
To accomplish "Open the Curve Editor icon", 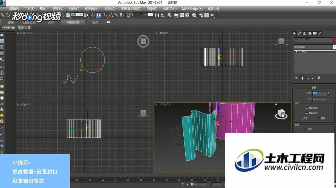I will click(182, 15).
